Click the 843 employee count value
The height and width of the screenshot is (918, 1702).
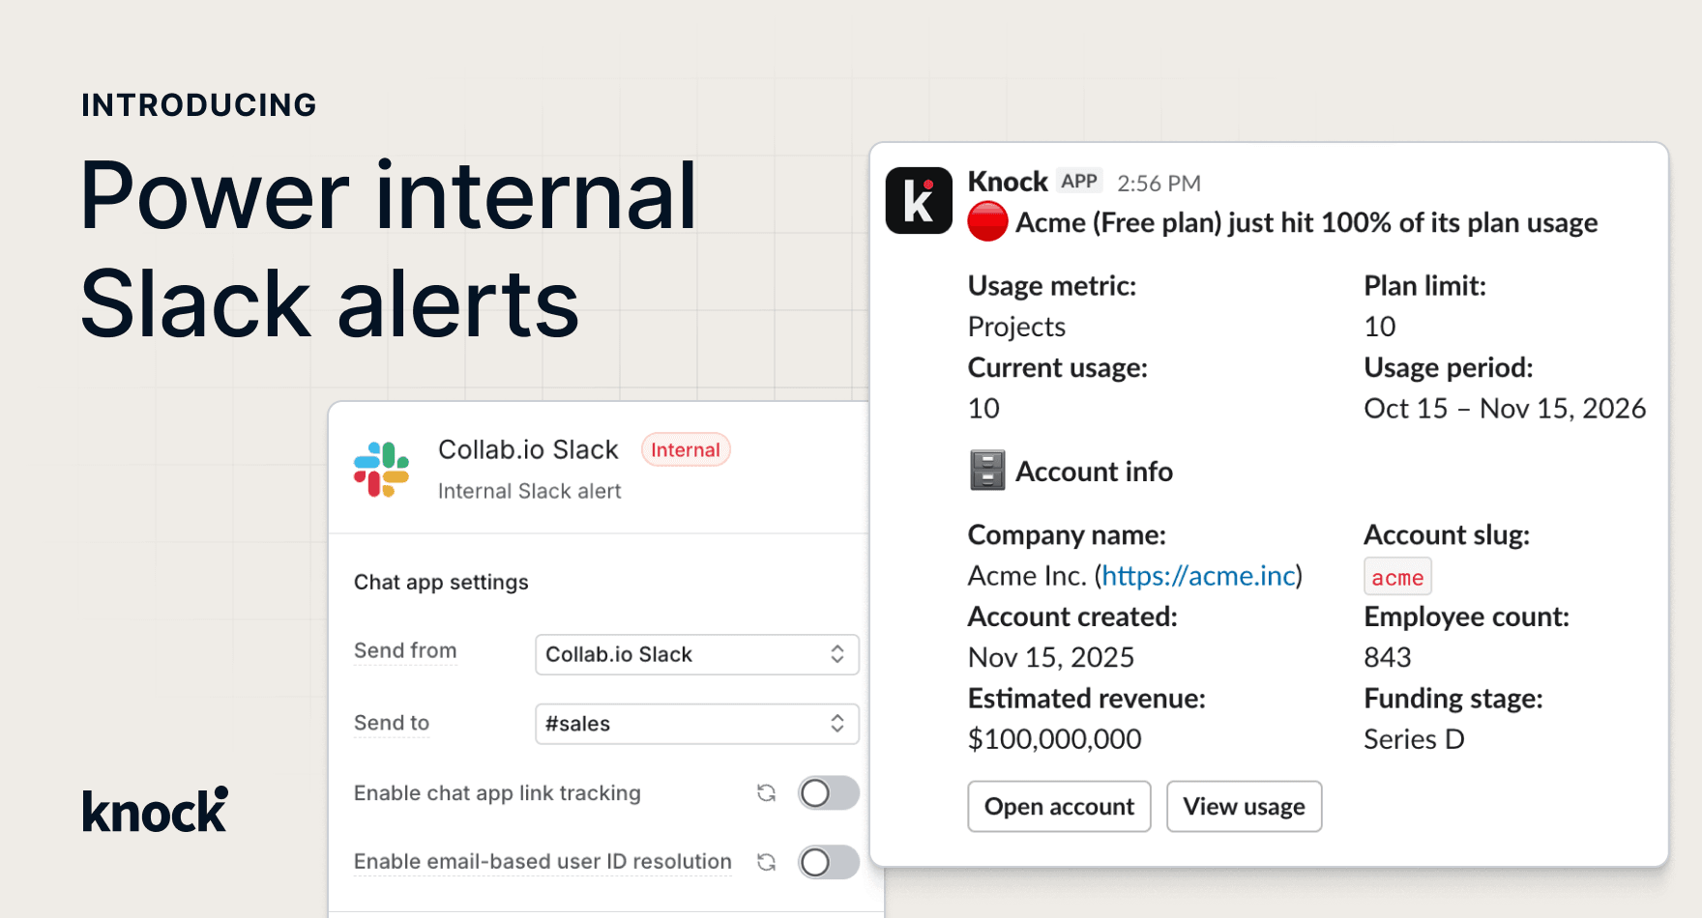(x=1388, y=658)
